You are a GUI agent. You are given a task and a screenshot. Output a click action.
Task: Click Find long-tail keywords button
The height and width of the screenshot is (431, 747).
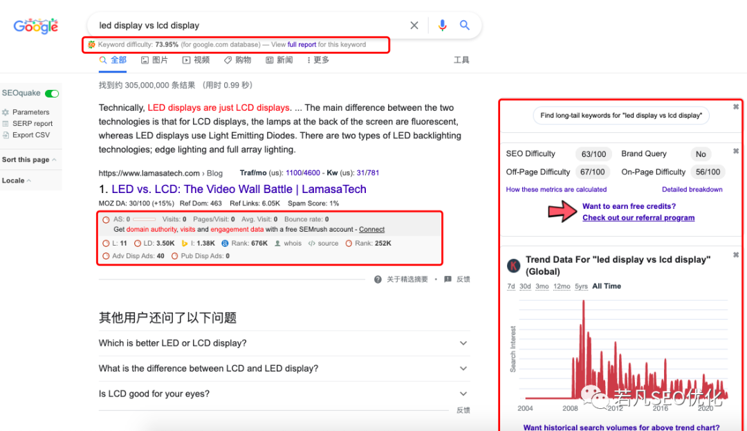click(x=621, y=116)
